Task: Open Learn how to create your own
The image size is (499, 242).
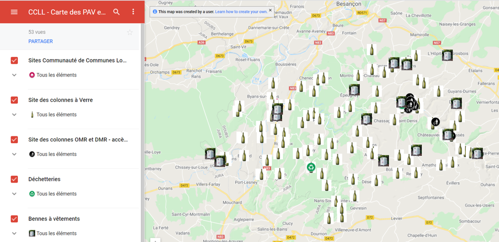Action: (241, 11)
